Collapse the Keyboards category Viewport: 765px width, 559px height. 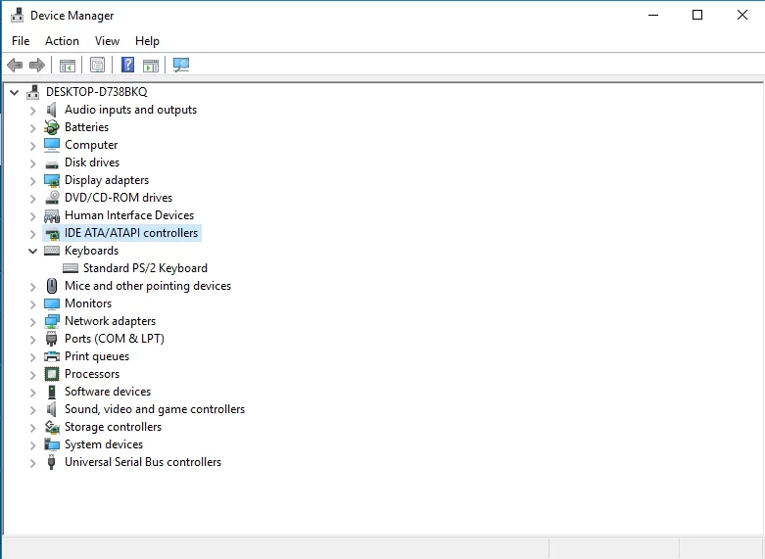pos(33,251)
